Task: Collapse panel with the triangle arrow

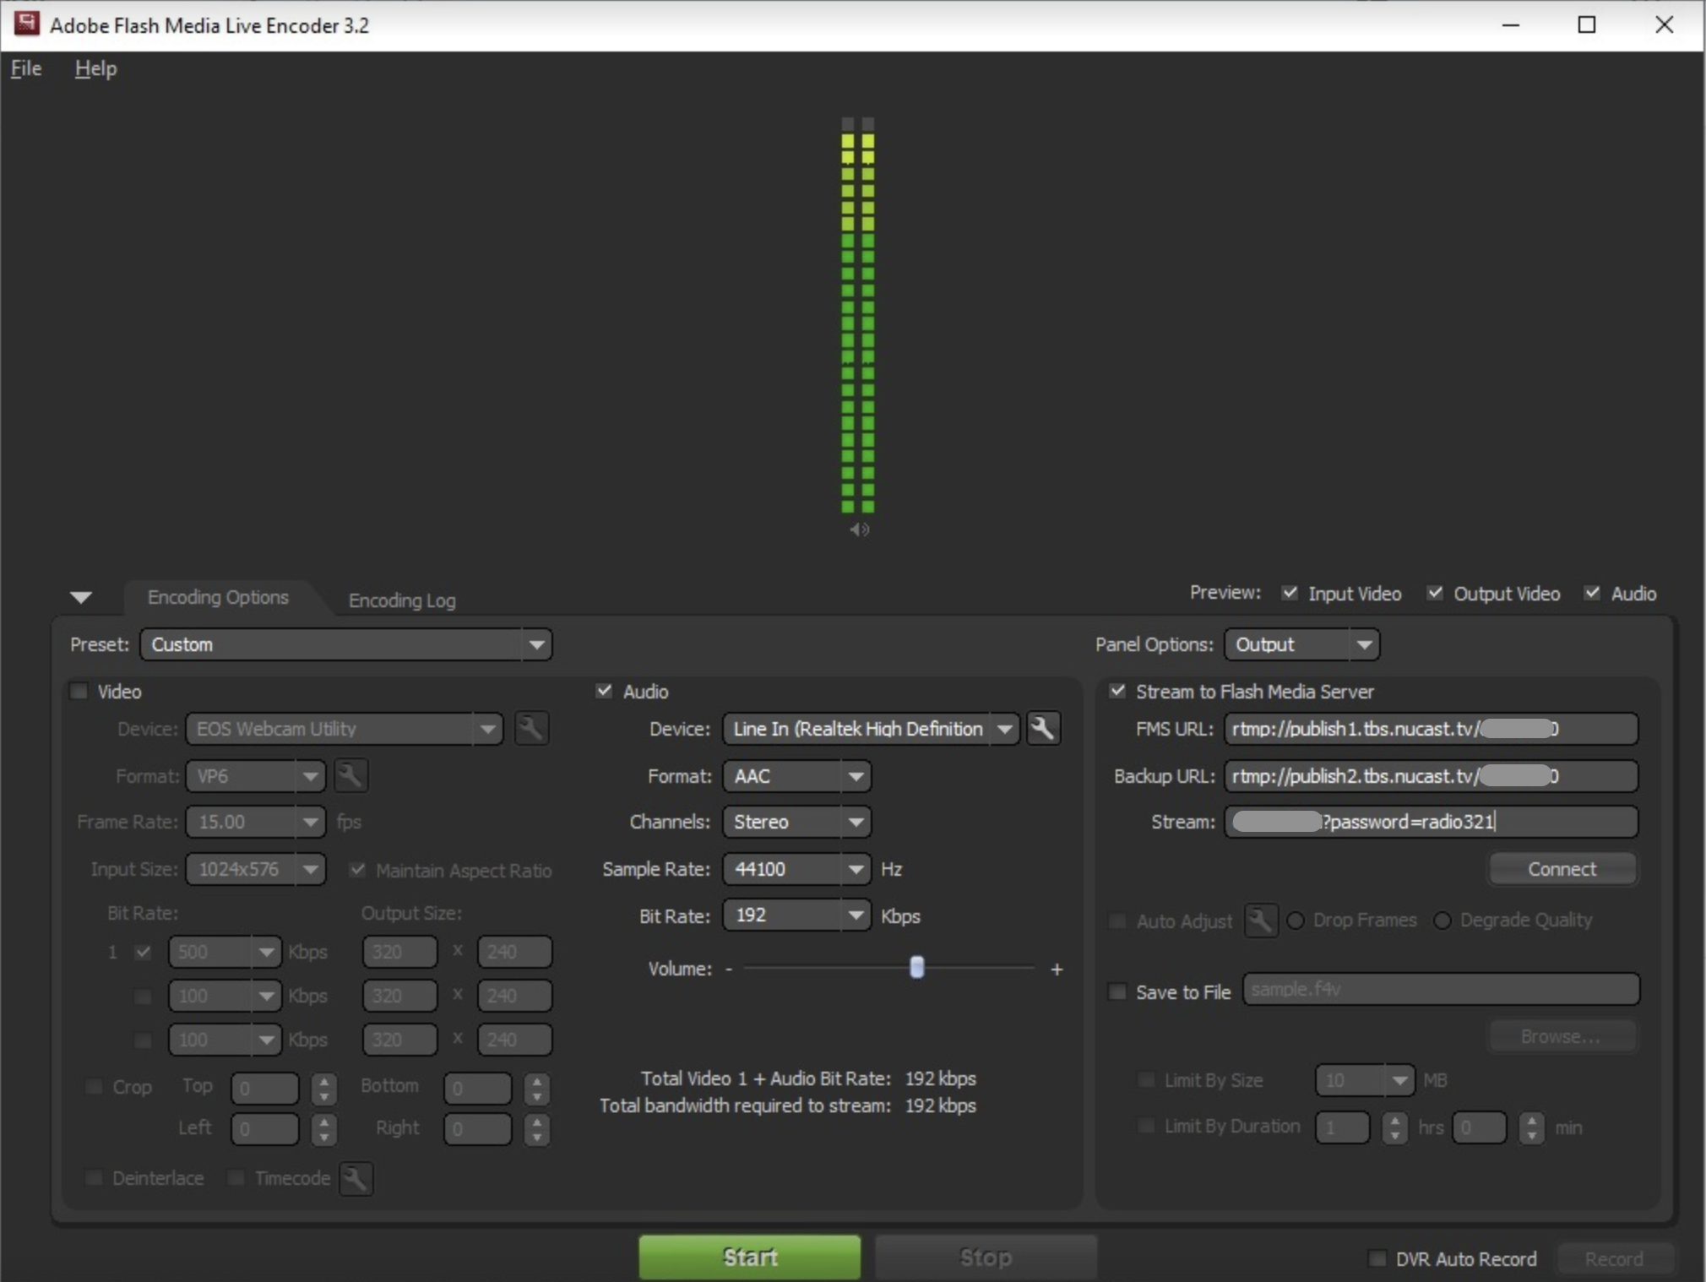Action: pyautogui.click(x=81, y=597)
